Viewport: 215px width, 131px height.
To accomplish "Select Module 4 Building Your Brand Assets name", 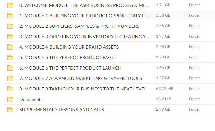I will [x=69, y=47].
